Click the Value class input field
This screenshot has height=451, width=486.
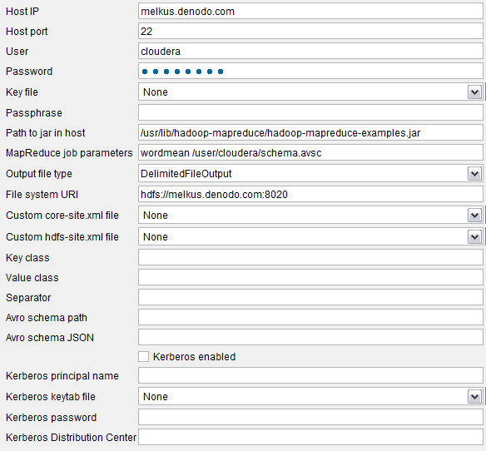[x=310, y=277]
